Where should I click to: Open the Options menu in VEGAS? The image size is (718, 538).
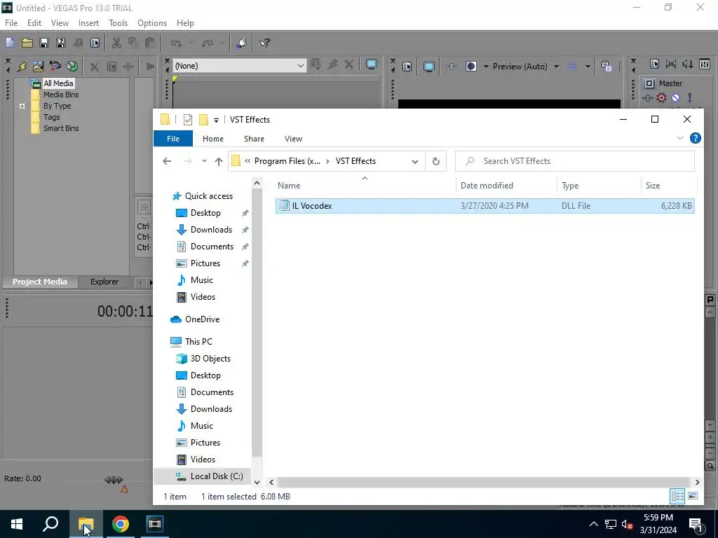click(x=152, y=23)
